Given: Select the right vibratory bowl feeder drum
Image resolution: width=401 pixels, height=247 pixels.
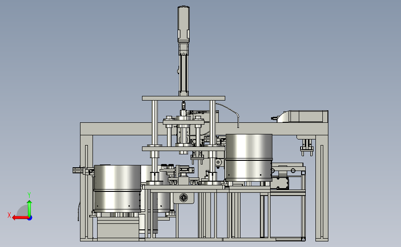Looking at the screenshot, I should [249, 158].
